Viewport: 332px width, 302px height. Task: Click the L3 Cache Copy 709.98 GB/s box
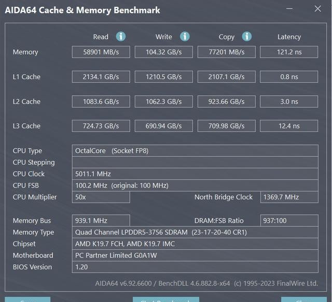(226, 126)
